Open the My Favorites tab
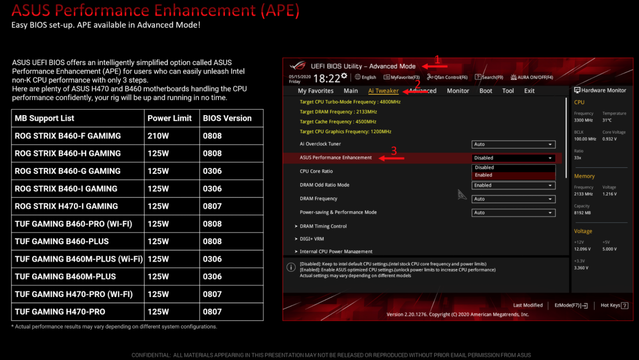This screenshot has height=360, width=639. point(316,91)
